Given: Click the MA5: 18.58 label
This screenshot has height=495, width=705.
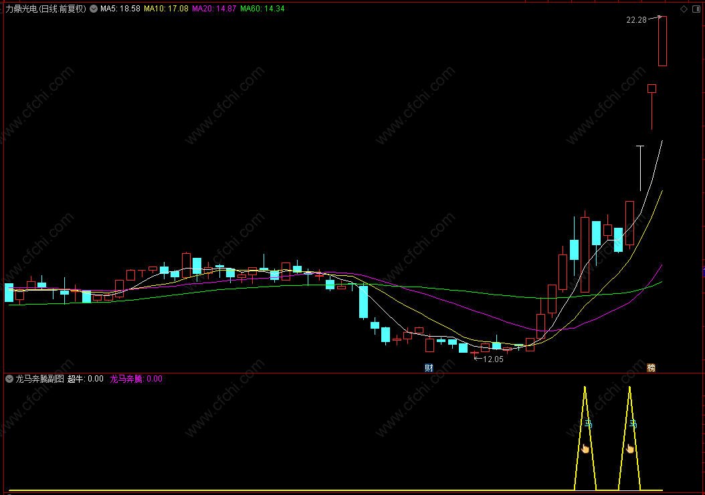Looking at the screenshot, I should (120, 9).
